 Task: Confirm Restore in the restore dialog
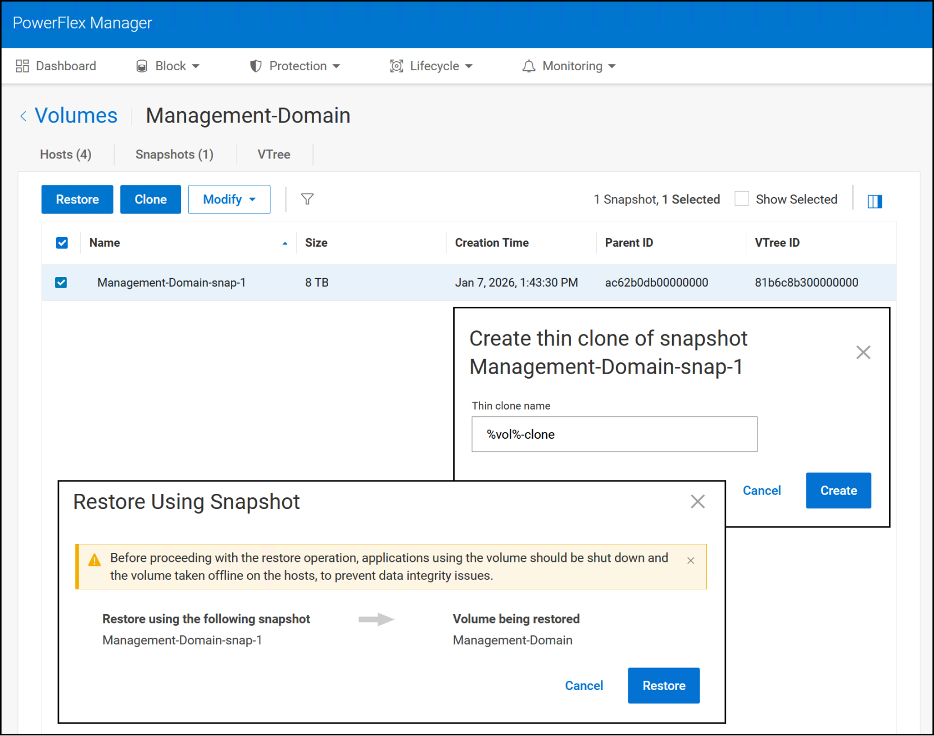pos(664,685)
